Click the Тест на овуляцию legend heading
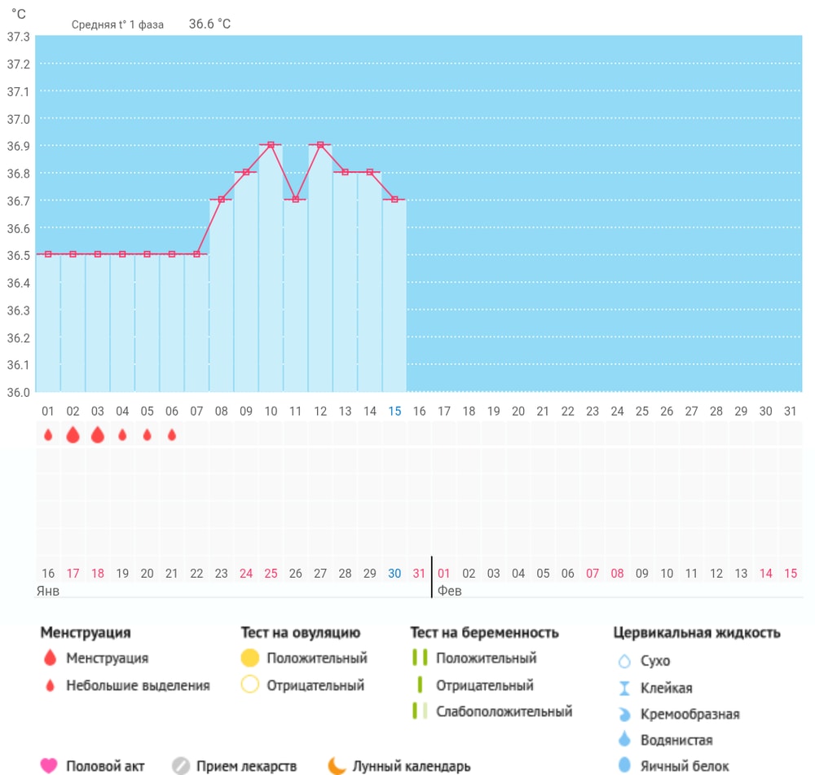 301,632
